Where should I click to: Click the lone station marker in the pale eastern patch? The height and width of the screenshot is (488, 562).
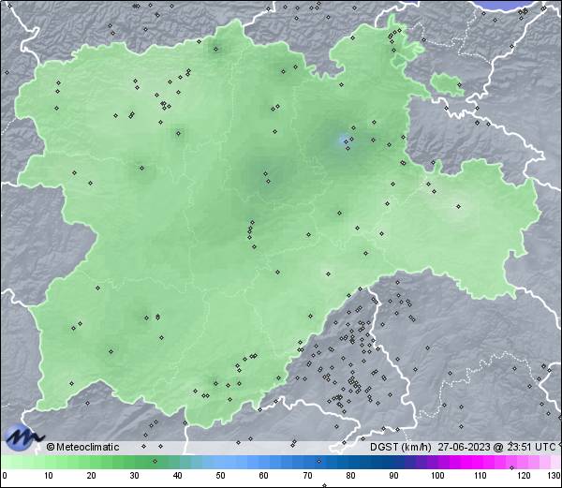click(458, 206)
